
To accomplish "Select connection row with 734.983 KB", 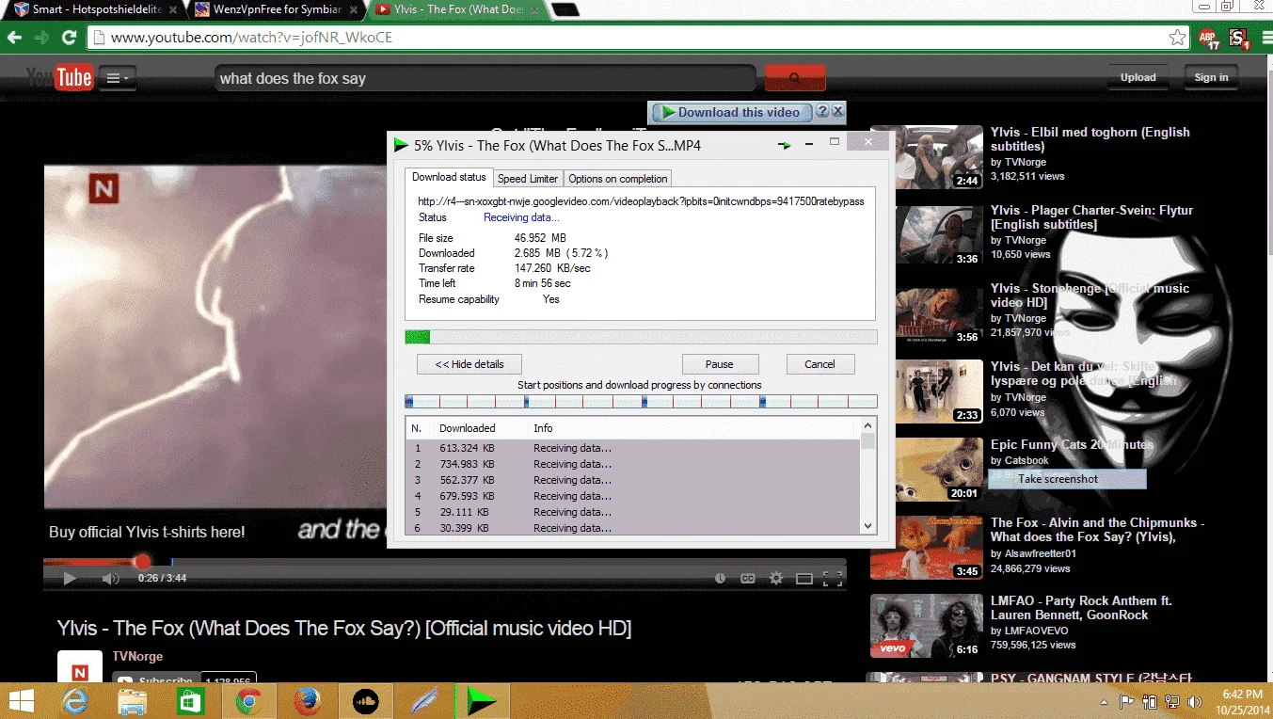I will pyautogui.click(x=633, y=464).
